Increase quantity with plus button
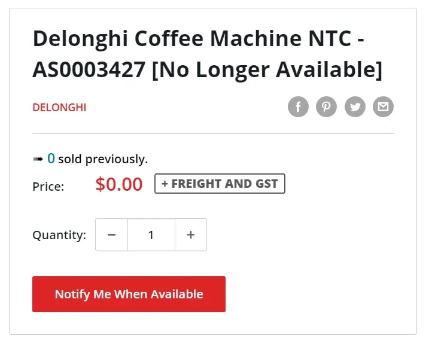Screen dimensions: 429x345 [191, 235]
